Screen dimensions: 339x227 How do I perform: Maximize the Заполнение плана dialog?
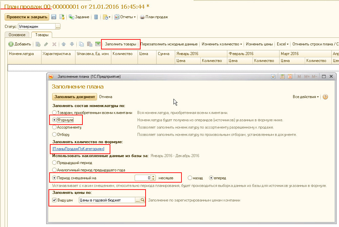324,77
